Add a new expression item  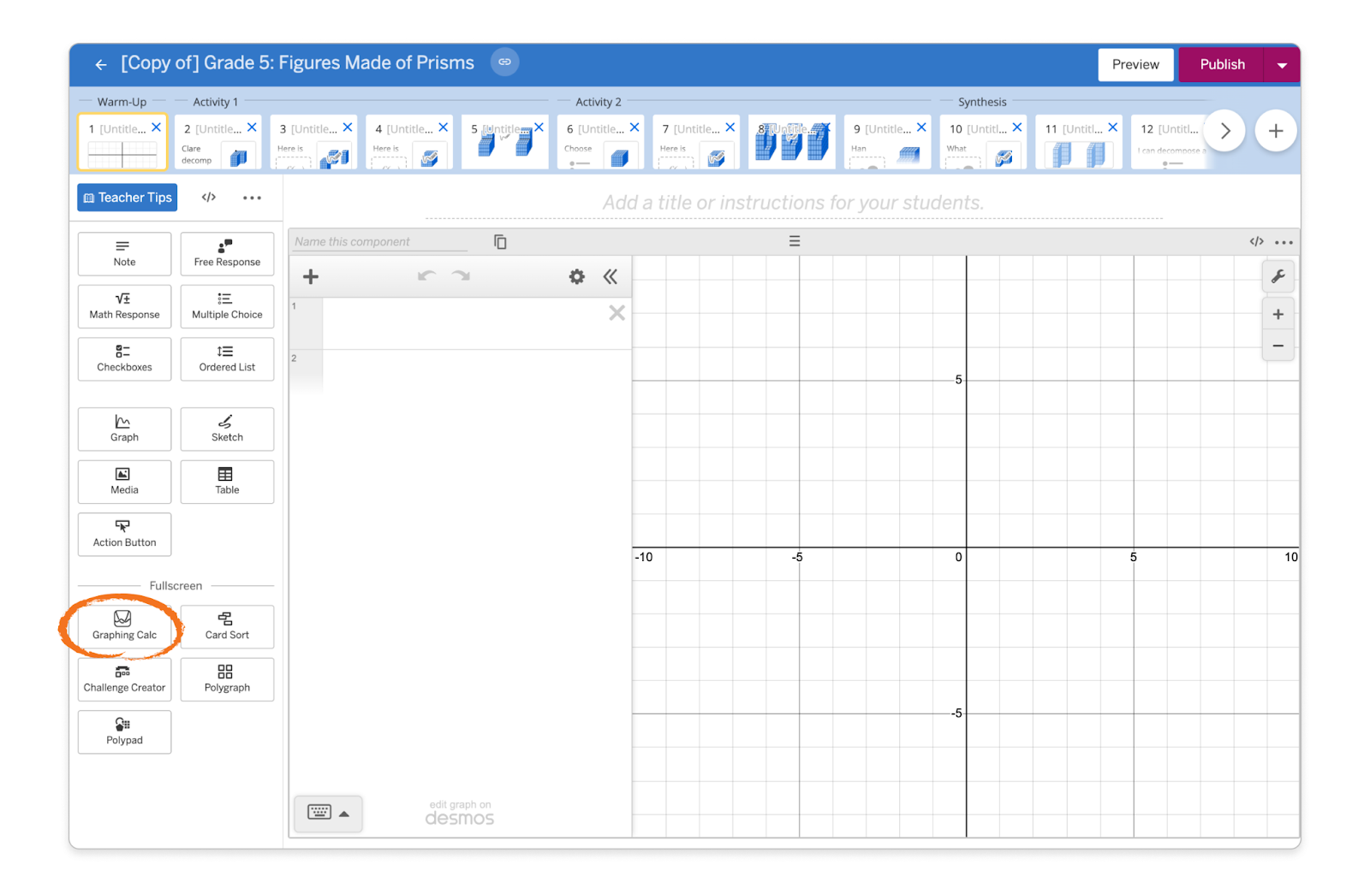click(x=311, y=276)
